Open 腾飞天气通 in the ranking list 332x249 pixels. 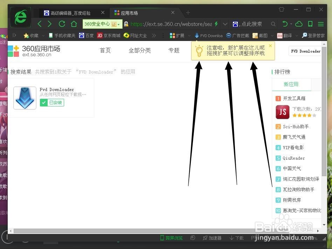(x=294, y=137)
